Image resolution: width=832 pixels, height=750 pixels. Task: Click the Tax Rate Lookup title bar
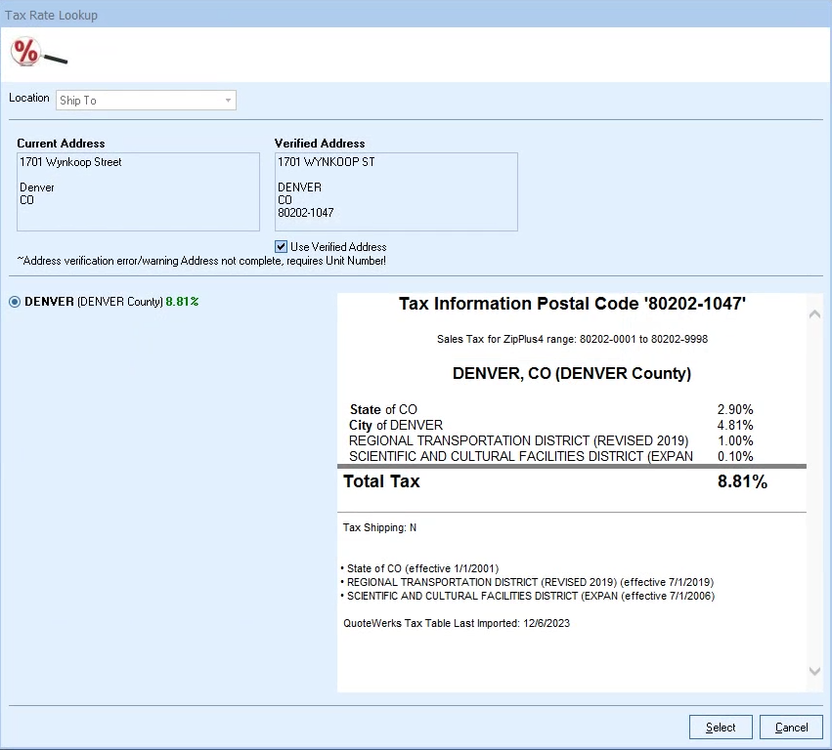coord(416,15)
